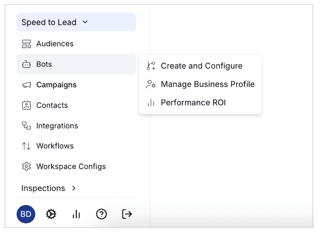
Task: Open help with the question mark icon
Action: point(101,214)
